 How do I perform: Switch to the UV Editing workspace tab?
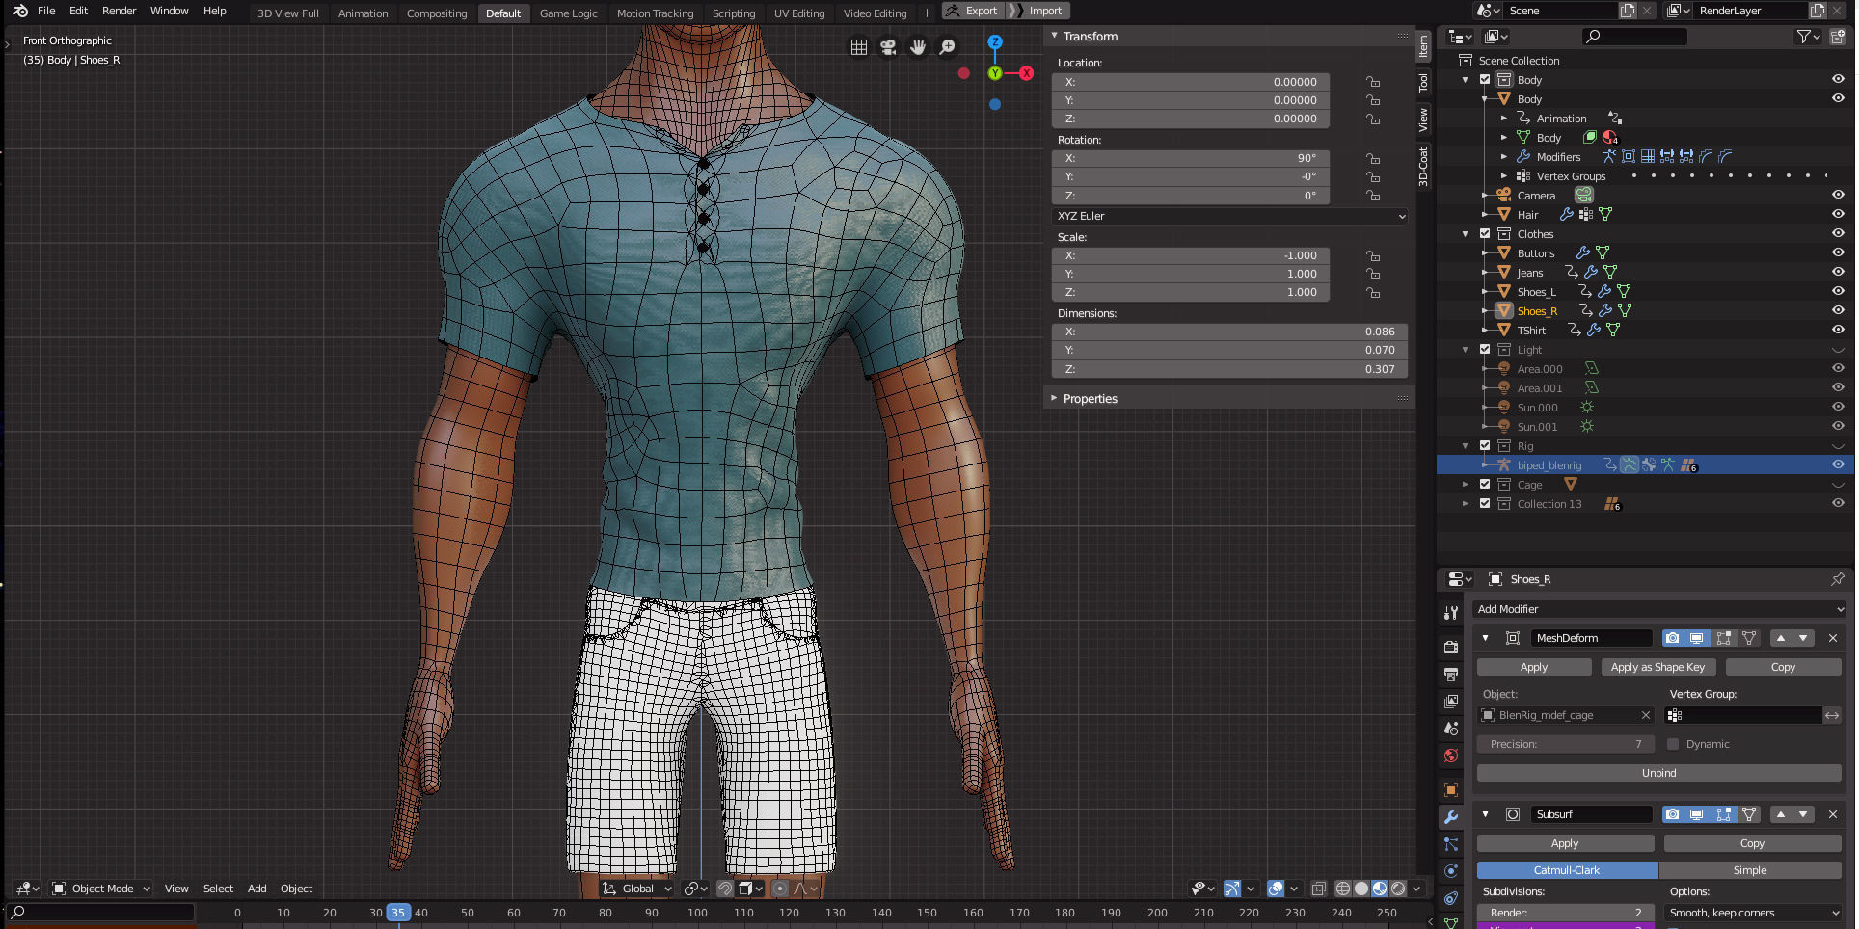tap(799, 13)
